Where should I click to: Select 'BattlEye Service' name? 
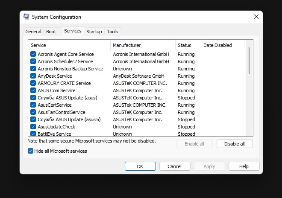coord(55,134)
